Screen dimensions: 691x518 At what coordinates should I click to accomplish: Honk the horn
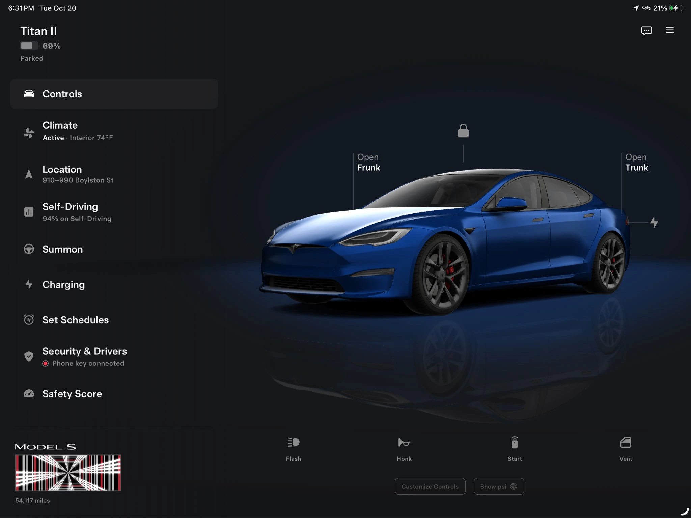pos(404,449)
